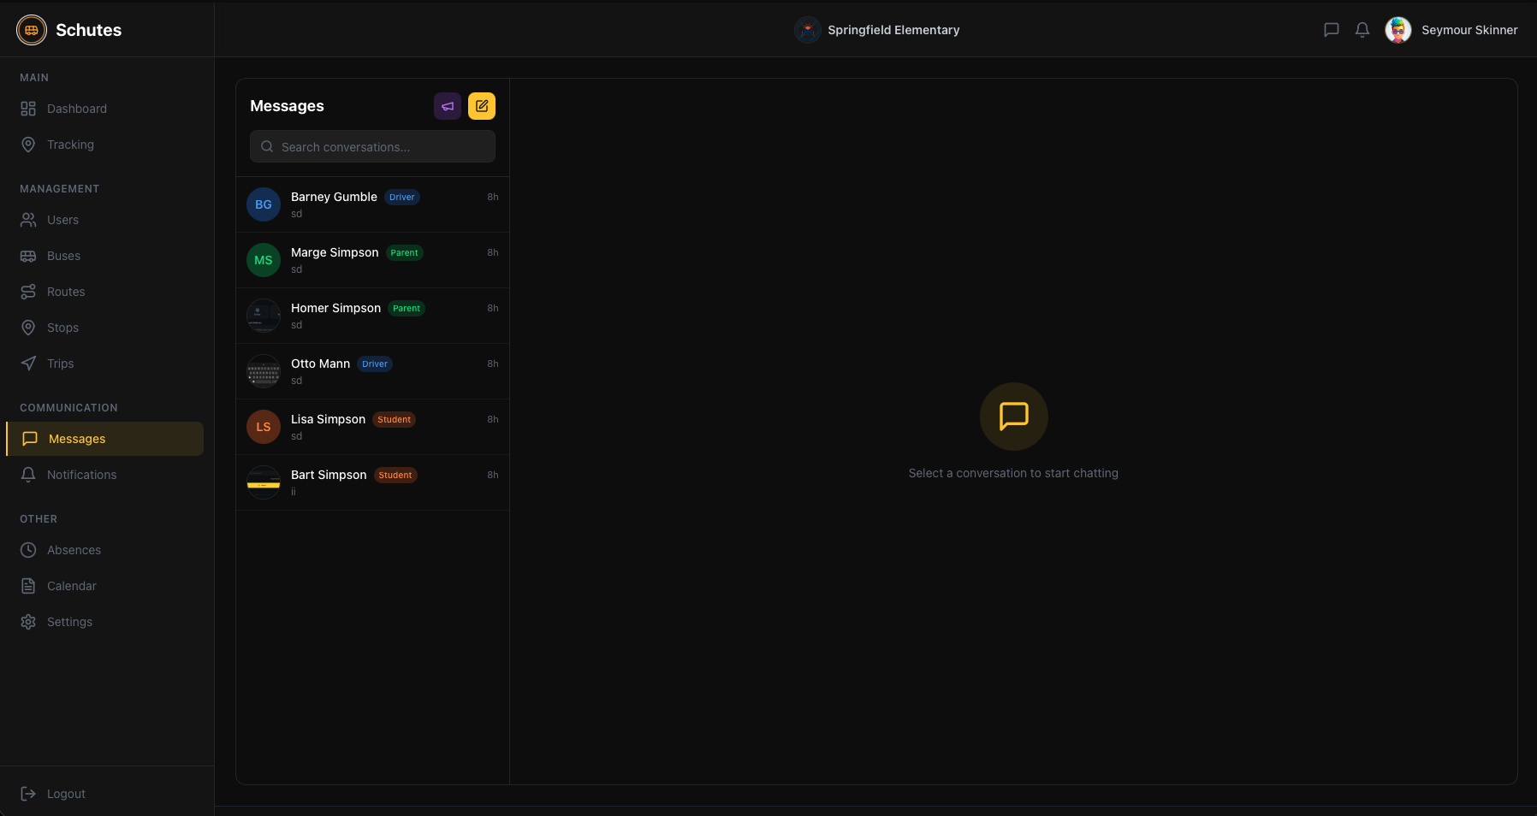
Task: Open the Dashboard page in sidebar
Action: (x=77, y=109)
